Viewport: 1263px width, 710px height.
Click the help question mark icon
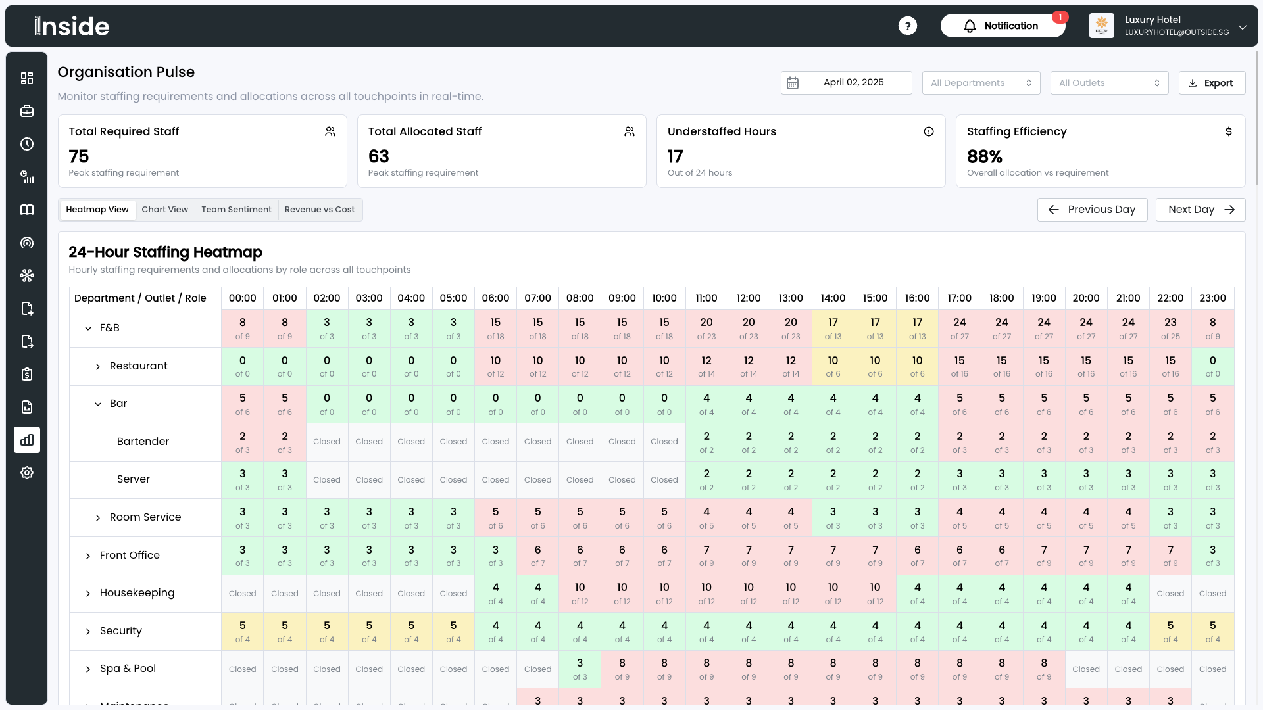coord(907,26)
